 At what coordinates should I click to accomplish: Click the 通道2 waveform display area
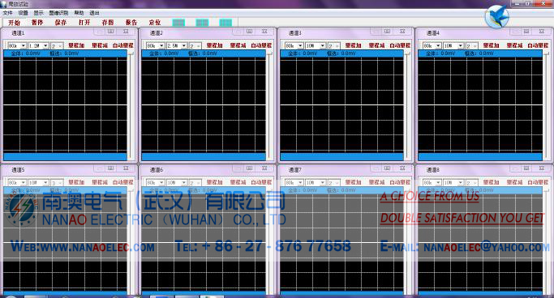(x=204, y=105)
